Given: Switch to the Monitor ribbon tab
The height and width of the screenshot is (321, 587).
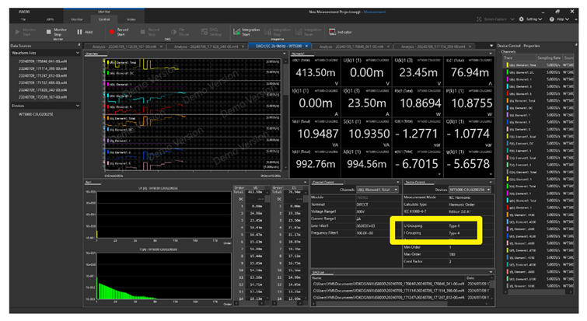Looking at the screenshot, I should point(77,19).
